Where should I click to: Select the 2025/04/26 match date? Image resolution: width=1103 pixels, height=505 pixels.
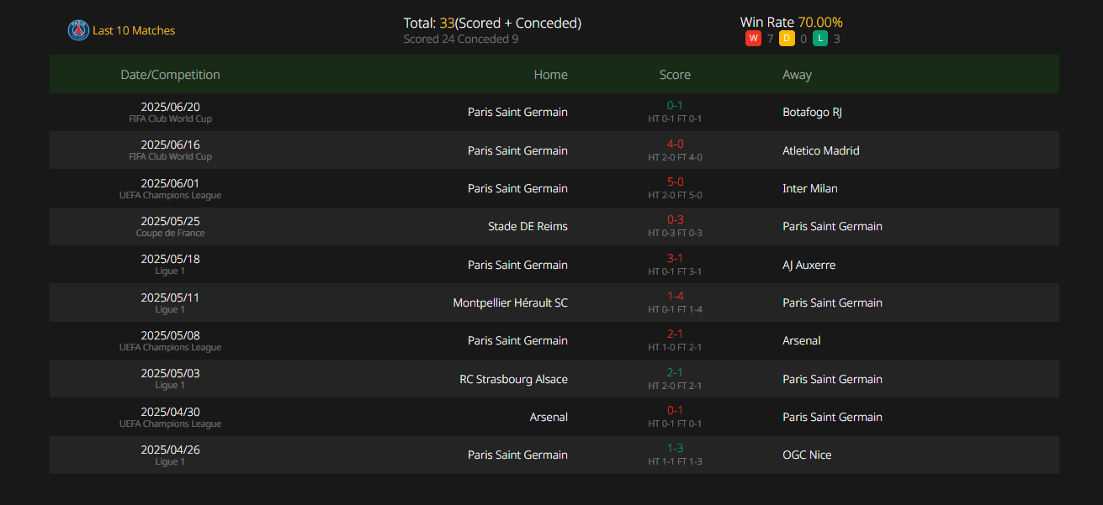tap(170, 450)
